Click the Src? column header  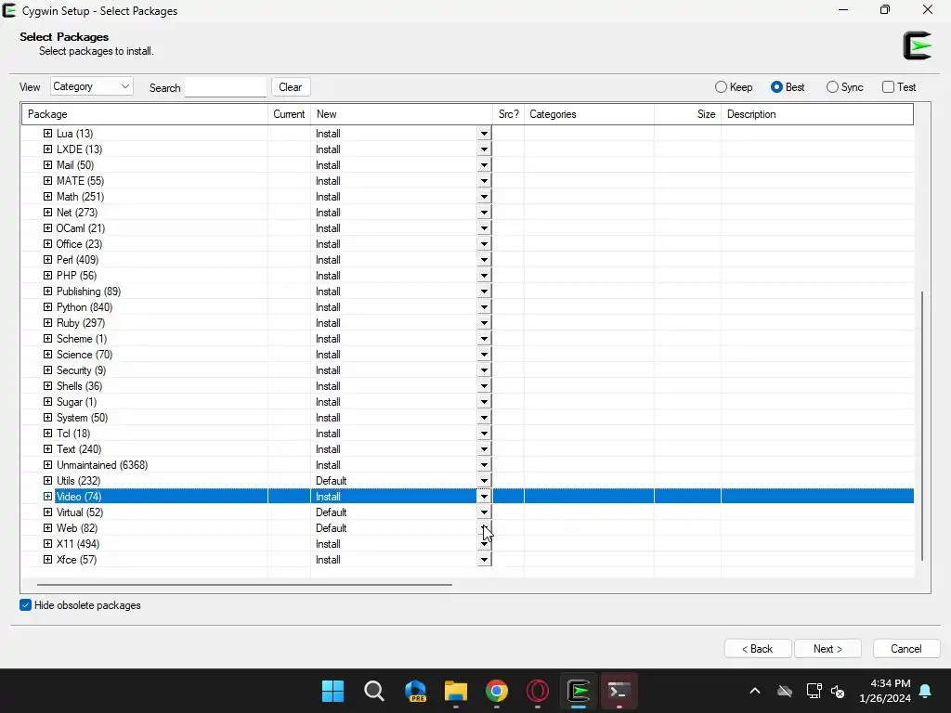coord(508,114)
